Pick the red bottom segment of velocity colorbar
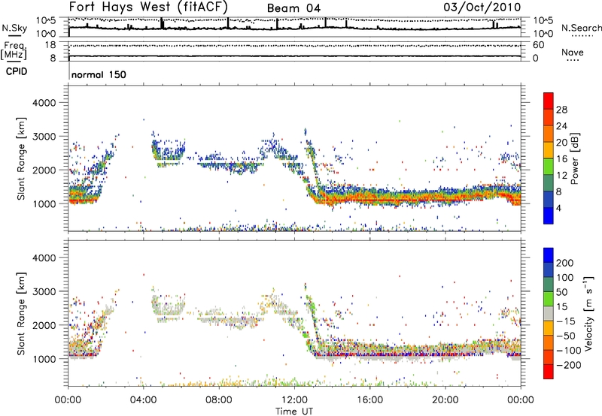 549,372
